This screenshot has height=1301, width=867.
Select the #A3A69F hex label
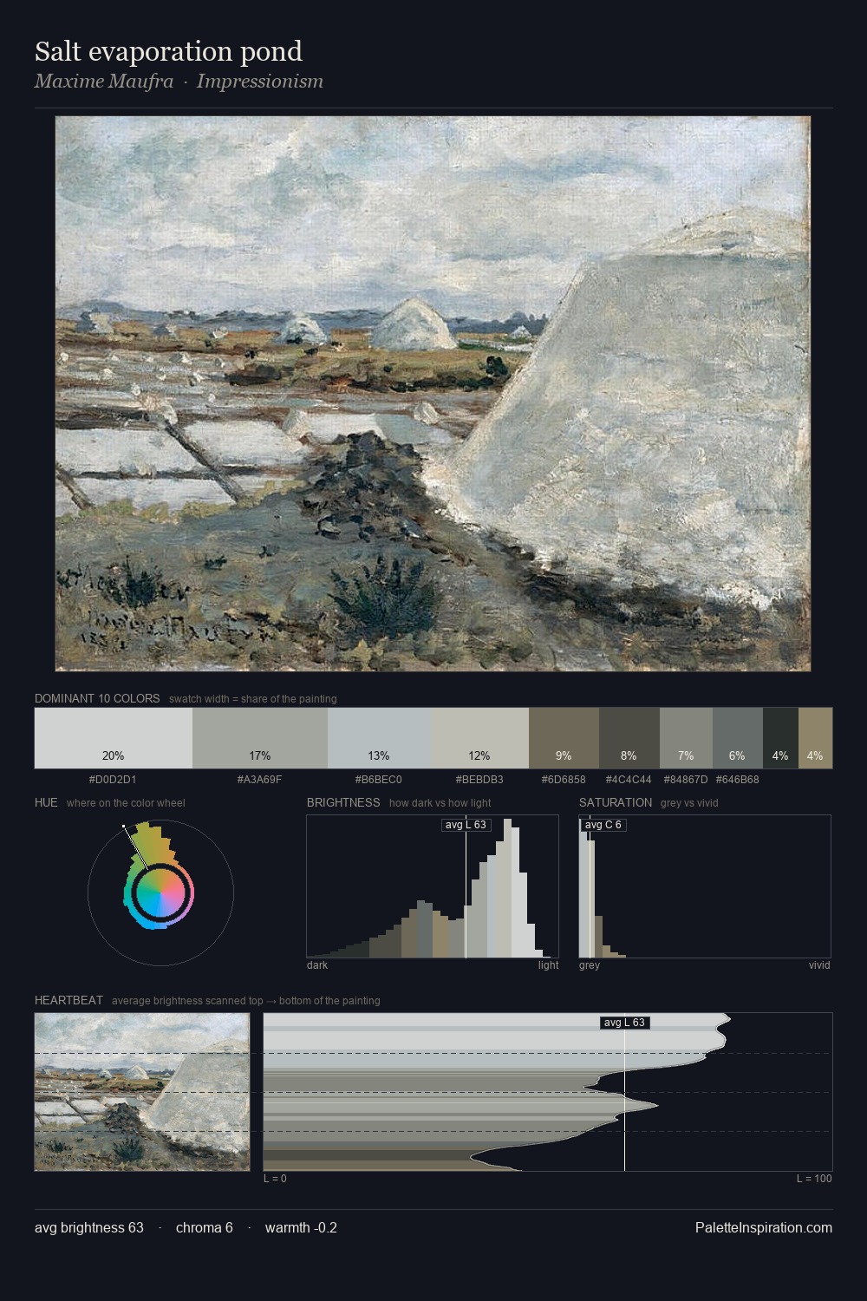[x=259, y=780]
